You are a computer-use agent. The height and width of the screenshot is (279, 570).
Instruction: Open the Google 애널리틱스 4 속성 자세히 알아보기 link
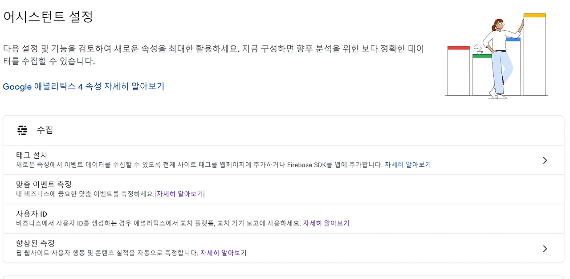84,86
